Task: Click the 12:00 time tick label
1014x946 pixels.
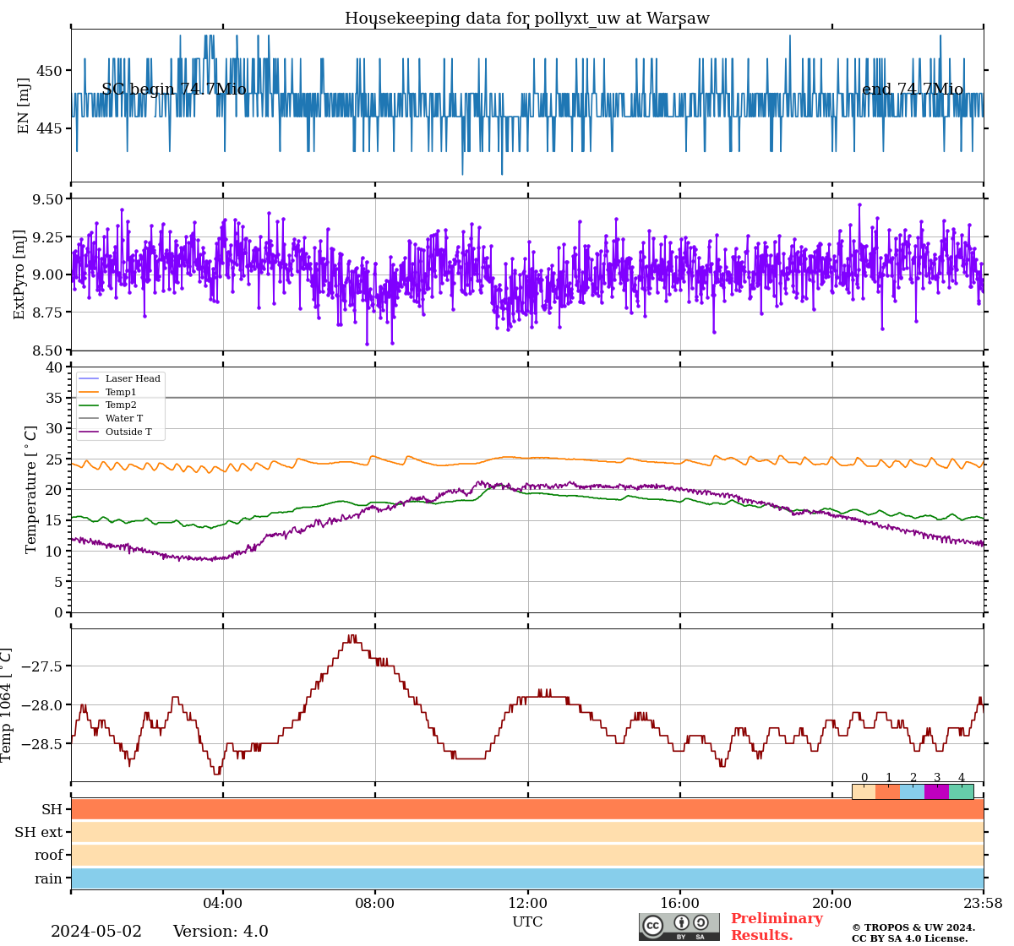Action: 527,904
